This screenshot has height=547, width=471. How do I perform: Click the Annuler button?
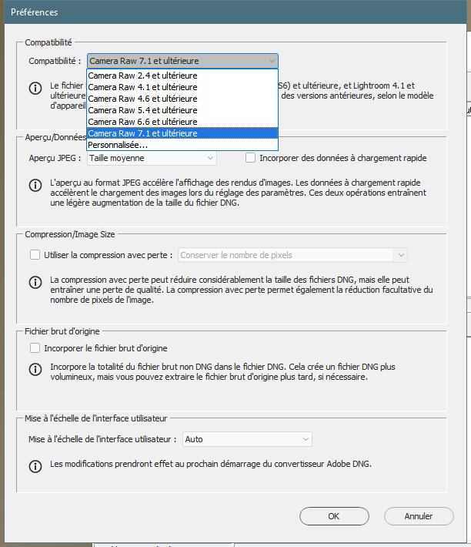(419, 516)
